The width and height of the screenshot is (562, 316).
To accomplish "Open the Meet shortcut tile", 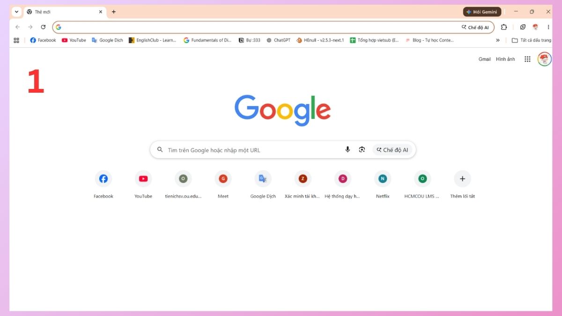I will pyautogui.click(x=223, y=184).
